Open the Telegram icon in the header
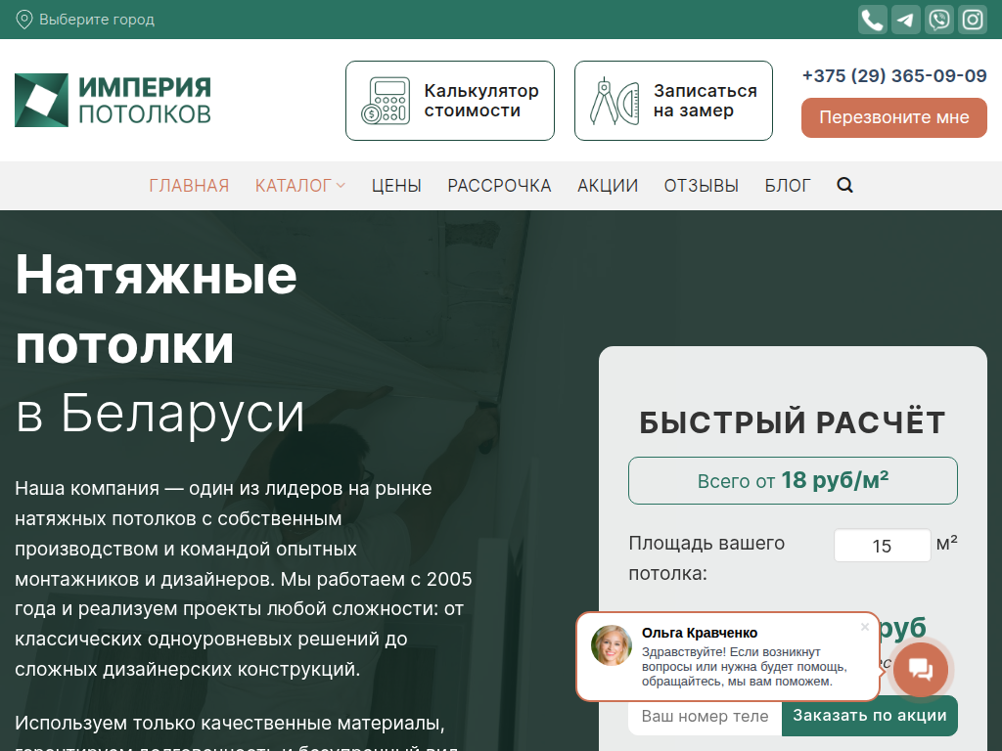The width and height of the screenshot is (1002, 751). click(x=905, y=19)
